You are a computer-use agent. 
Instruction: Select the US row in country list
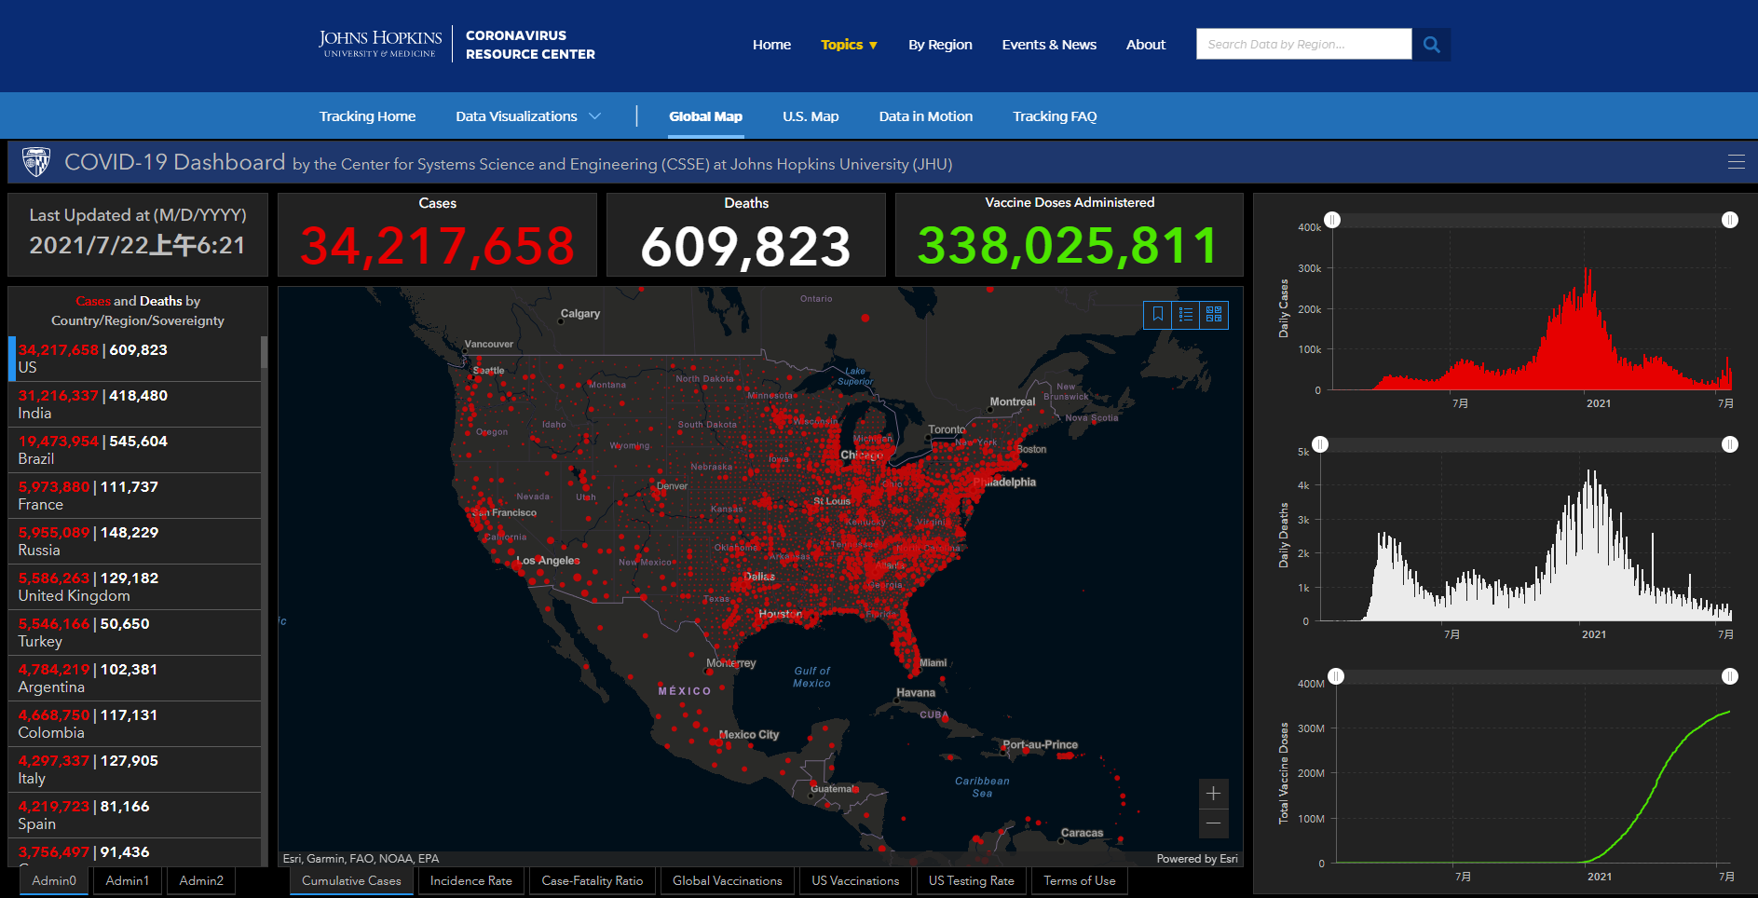(134, 359)
